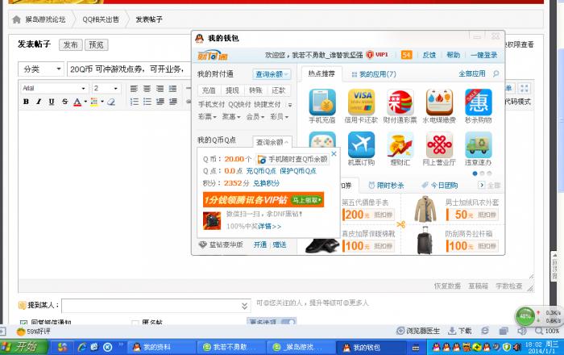Screen dimensions: 564x355
Task: Click the 下载 status bar icon
Action: click(x=460, y=331)
